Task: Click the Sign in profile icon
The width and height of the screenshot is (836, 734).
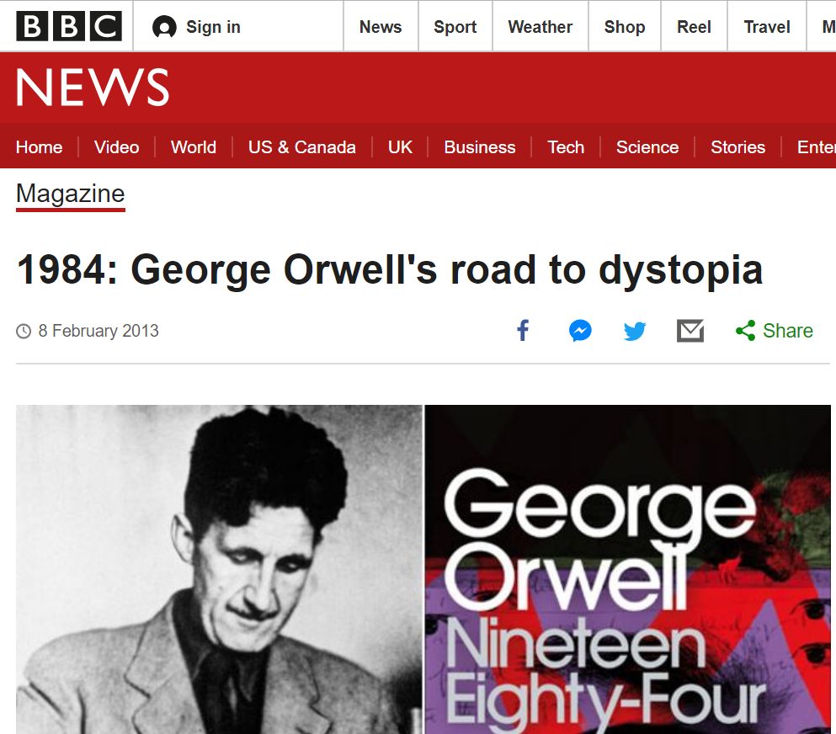Action: pos(164,27)
